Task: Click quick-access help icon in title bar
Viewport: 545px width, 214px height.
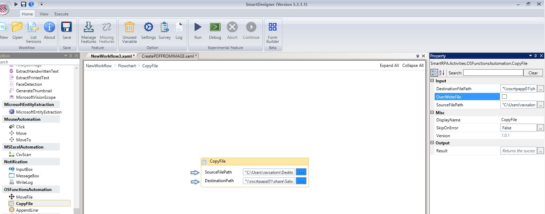Action: pyautogui.click(x=31, y=4)
